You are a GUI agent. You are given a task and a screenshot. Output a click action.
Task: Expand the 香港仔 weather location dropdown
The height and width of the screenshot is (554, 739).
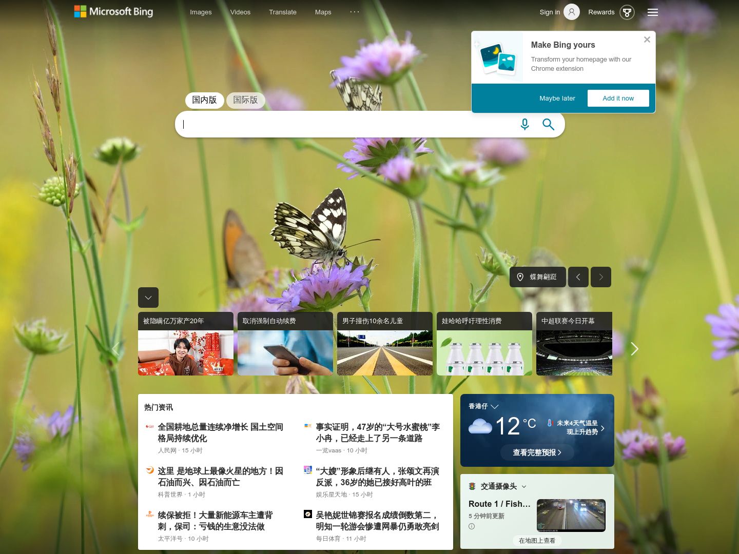click(494, 406)
